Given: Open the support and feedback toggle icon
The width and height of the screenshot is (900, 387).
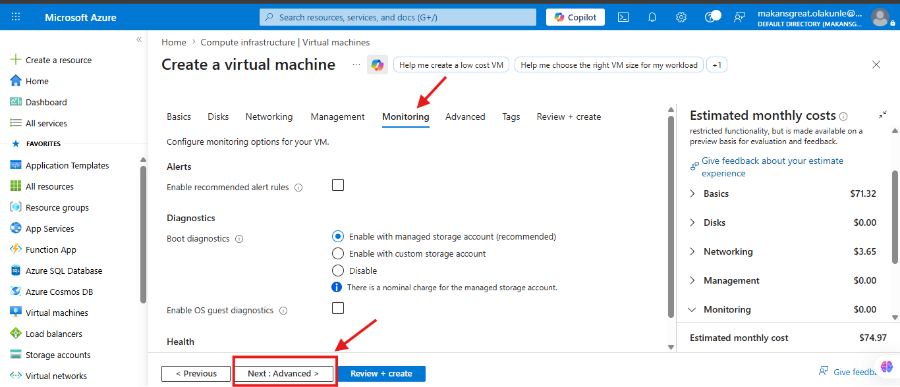Looking at the screenshot, I should point(712,16).
